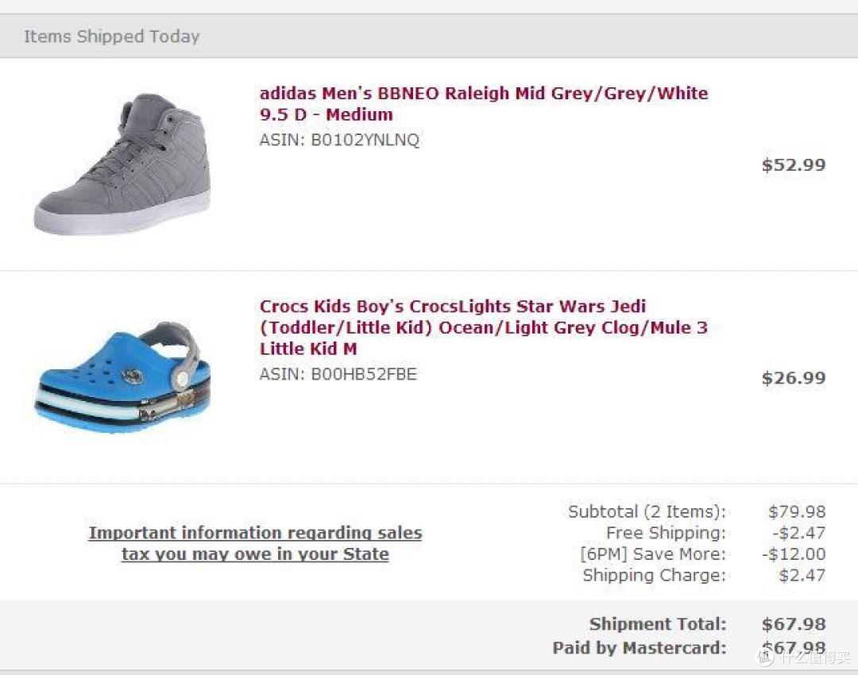Open the blue Crocs clog product image
Screen dimensions: 858x675
click(122, 377)
